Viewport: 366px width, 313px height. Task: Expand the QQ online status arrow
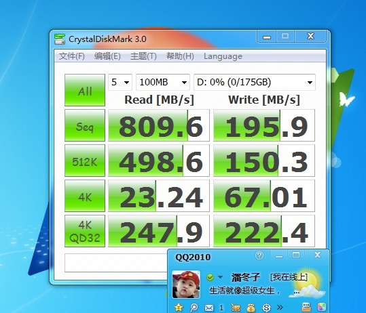click(x=220, y=277)
